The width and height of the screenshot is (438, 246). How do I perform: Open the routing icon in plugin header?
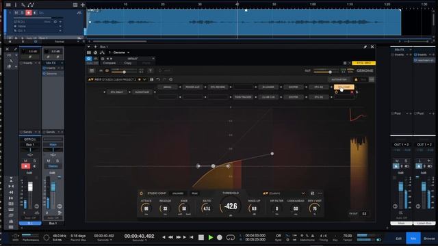coord(102,53)
